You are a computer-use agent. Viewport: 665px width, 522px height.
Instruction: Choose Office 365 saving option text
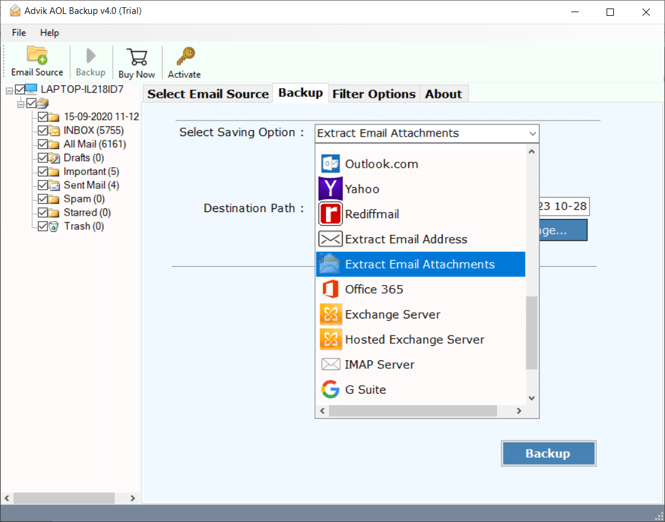tap(374, 289)
